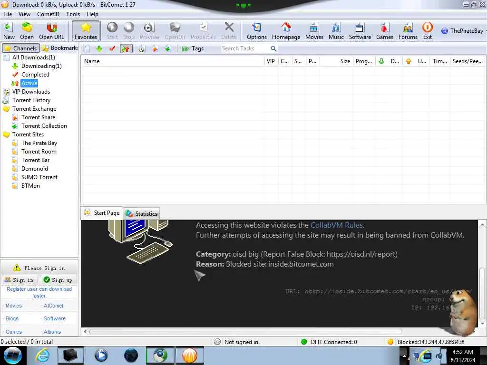Image resolution: width=487 pixels, height=365 pixels.
Task: Open the Forums toolbar icon
Action: point(408,31)
